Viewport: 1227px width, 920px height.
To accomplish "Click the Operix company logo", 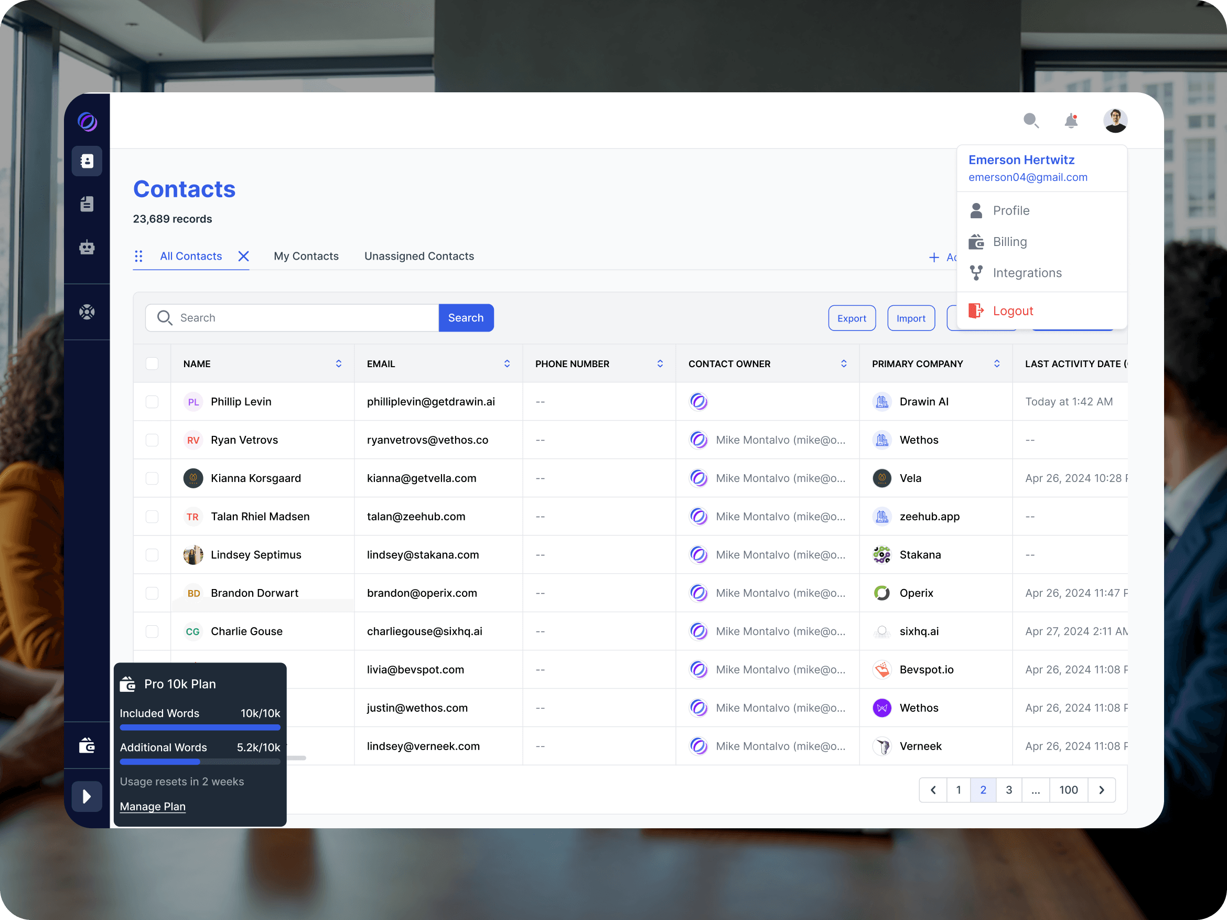I will pyautogui.click(x=882, y=593).
